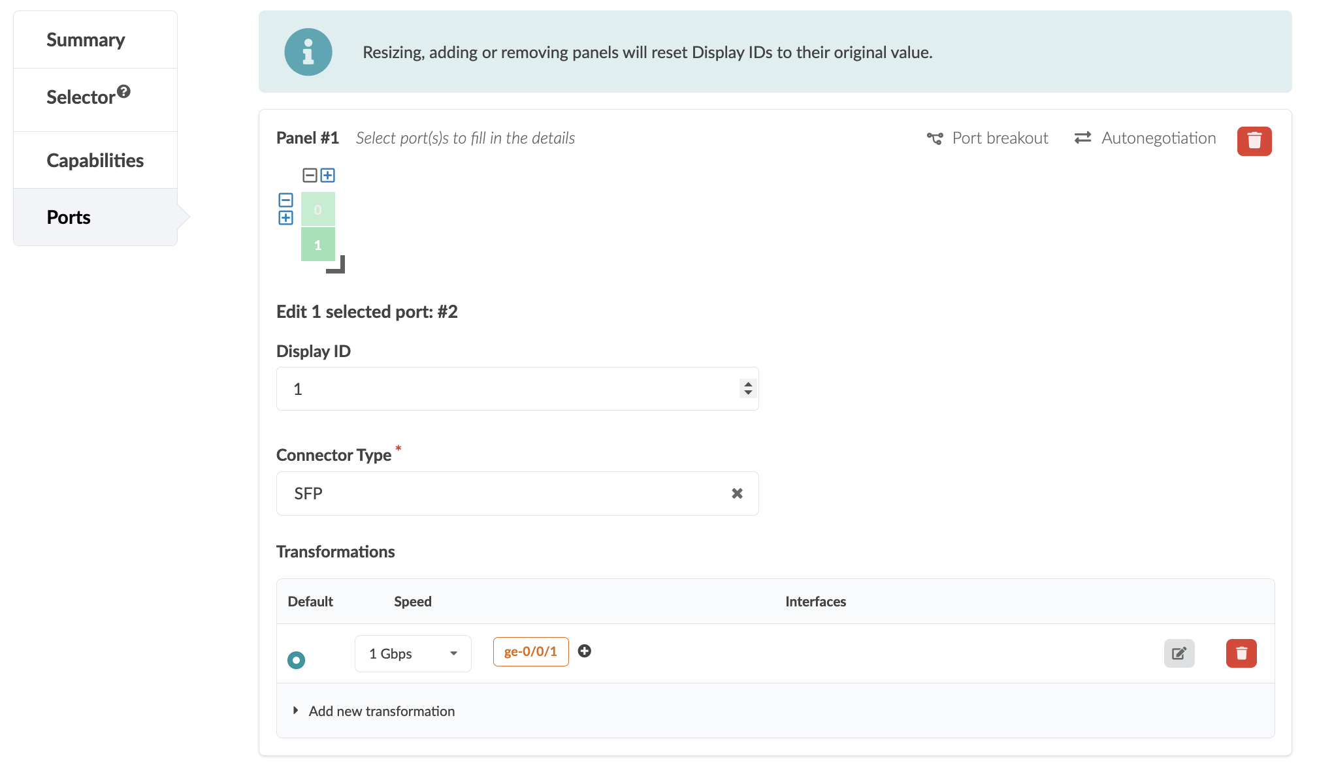Expand Add new transformation

pyautogui.click(x=381, y=711)
